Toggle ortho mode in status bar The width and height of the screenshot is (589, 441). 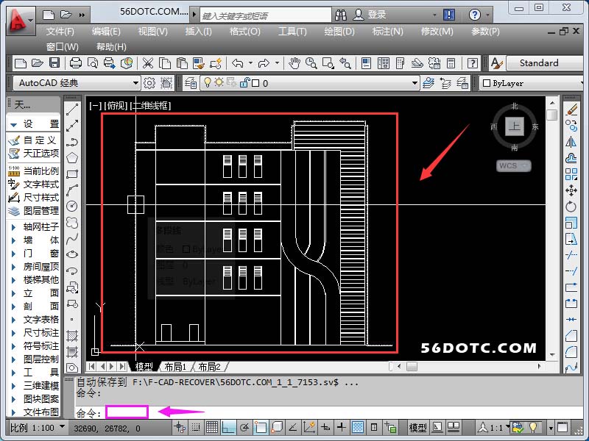pyautogui.click(x=229, y=428)
